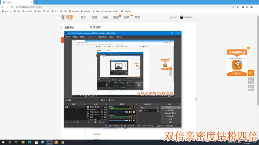Image resolution: width=259 pixels, height=145 pixels.
Task: Click orange play icon on right sidebar
Action: pyautogui.click(x=251, y=73)
